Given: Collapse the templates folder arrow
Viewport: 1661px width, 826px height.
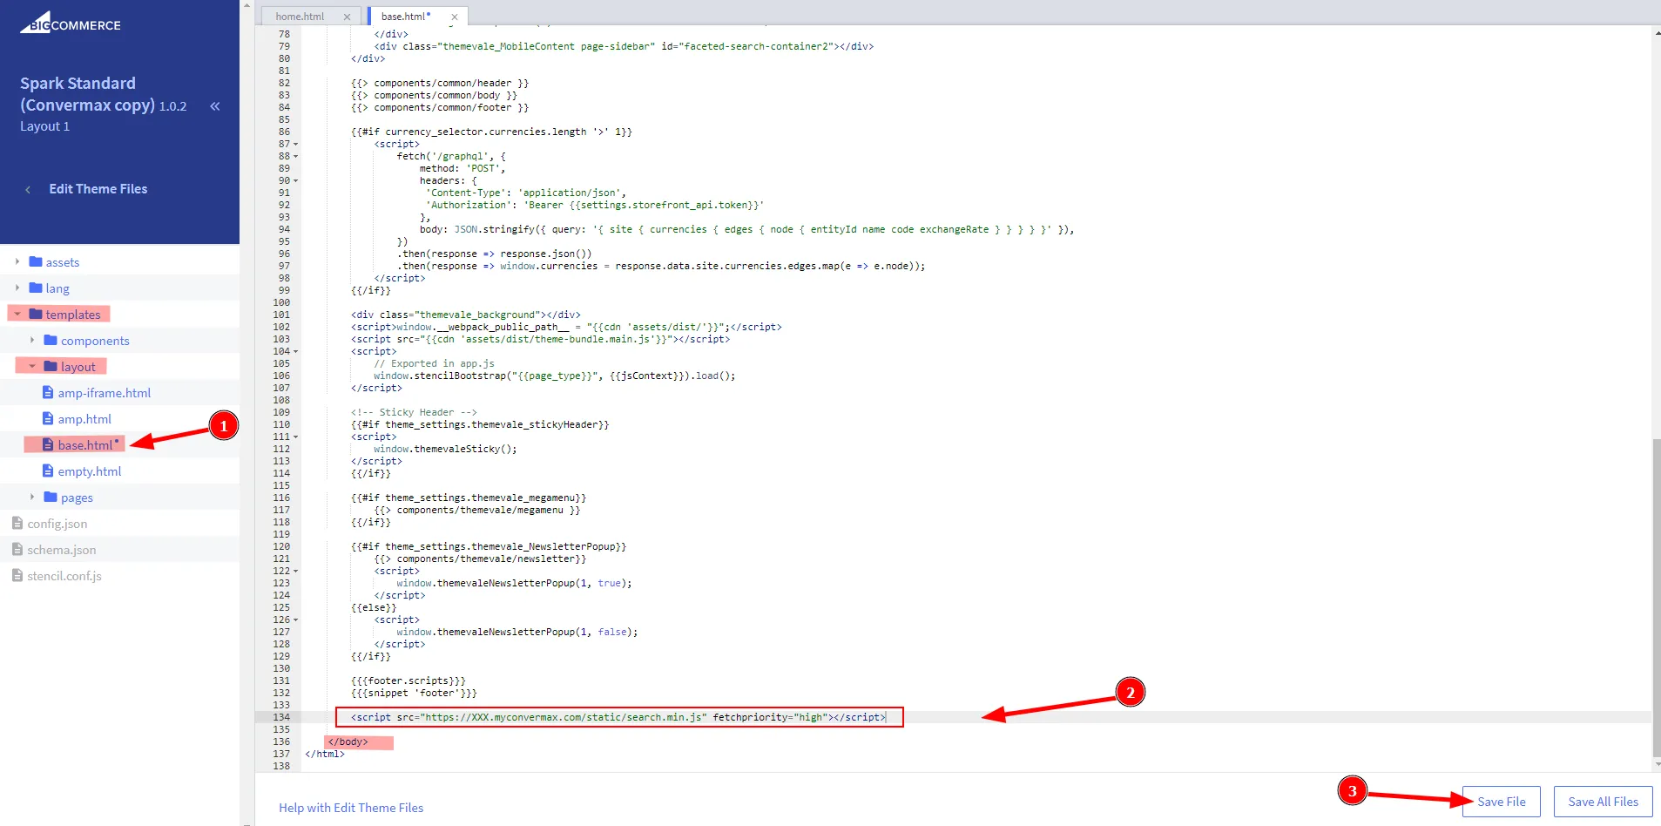Looking at the screenshot, I should tap(17, 315).
